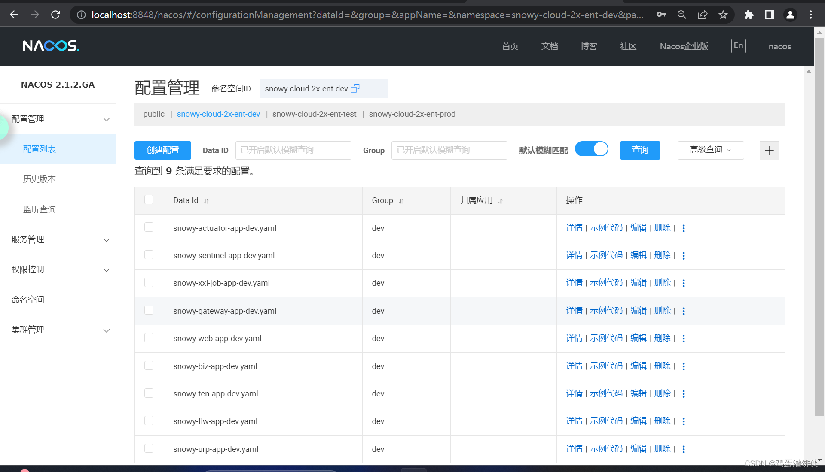Click 详情 for snowy-biz-app-dev.yaml
Screen dimensions: 825x472
tap(574, 366)
